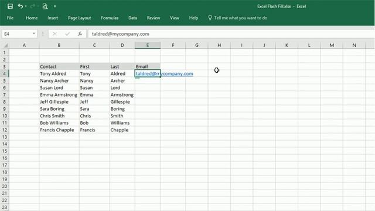The height and width of the screenshot is (211, 375).
Task: Select column M header
Action: pos(332,45)
